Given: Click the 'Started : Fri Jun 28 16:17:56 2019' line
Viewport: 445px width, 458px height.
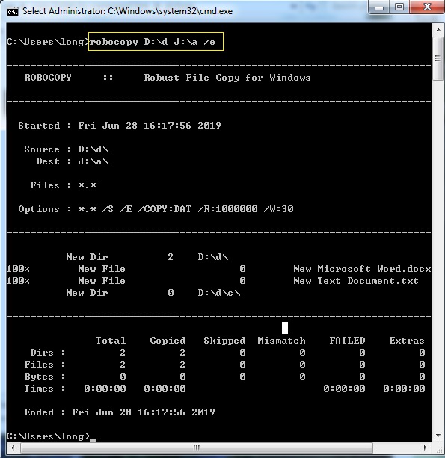Looking at the screenshot, I should point(120,126).
